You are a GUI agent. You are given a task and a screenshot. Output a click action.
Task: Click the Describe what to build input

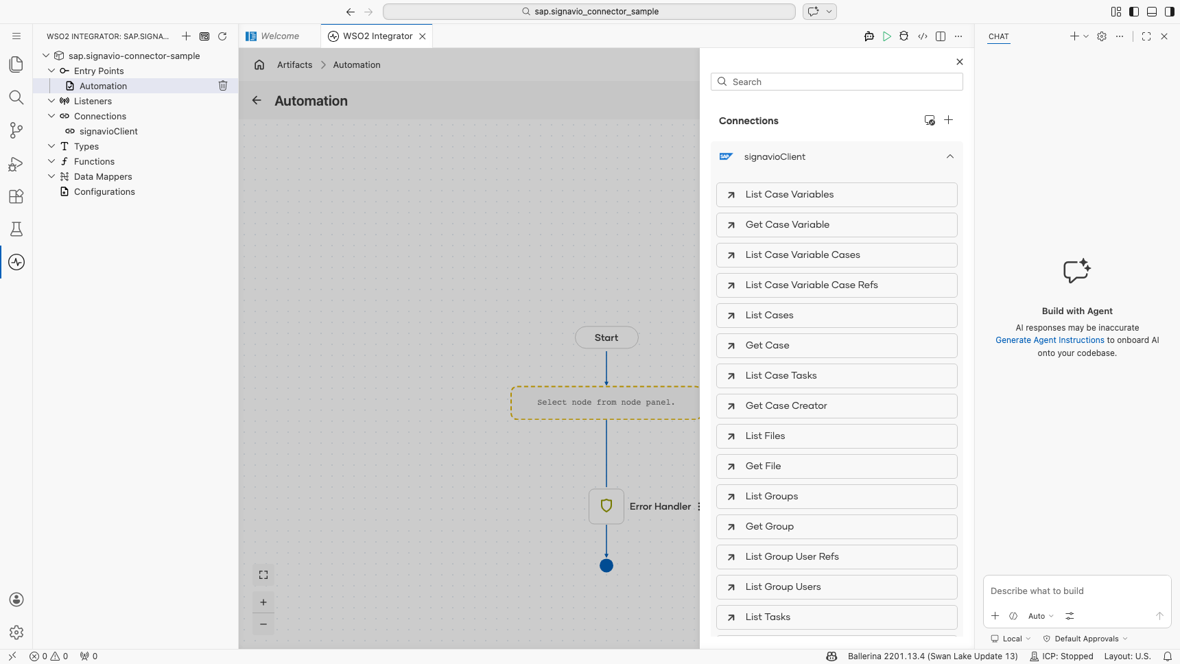pyautogui.click(x=1077, y=591)
